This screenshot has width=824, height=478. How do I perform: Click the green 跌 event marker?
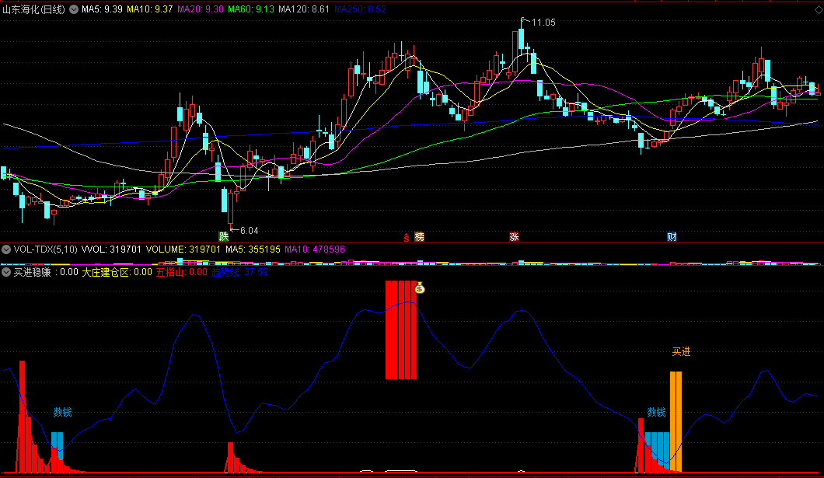(x=224, y=236)
